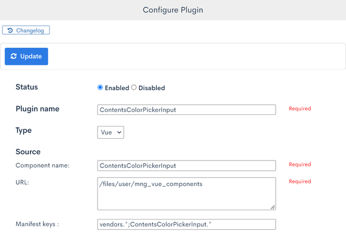346x238 pixels.
Task: Select the Enabled status radio button
Action: coord(100,87)
